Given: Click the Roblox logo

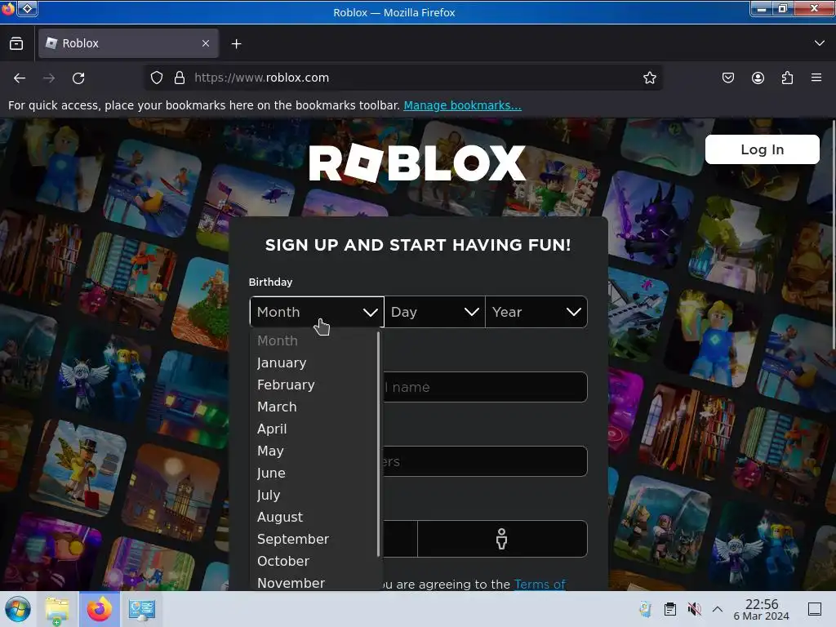Looking at the screenshot, I should pyautogui.click(x=417, y=163).
